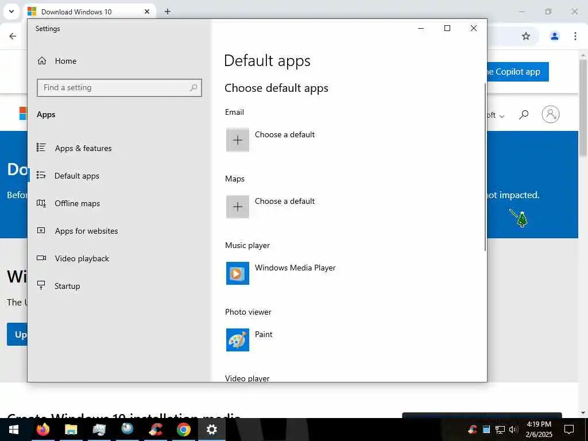Close the Settings window
Viewport: 588px width, 441px height.
coord(474,29)
